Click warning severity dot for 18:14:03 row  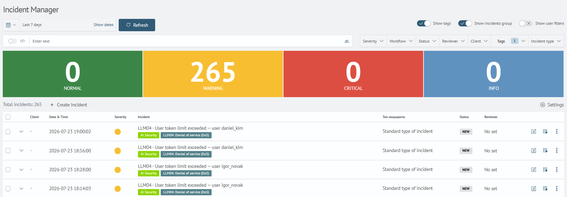click(118, 189)
